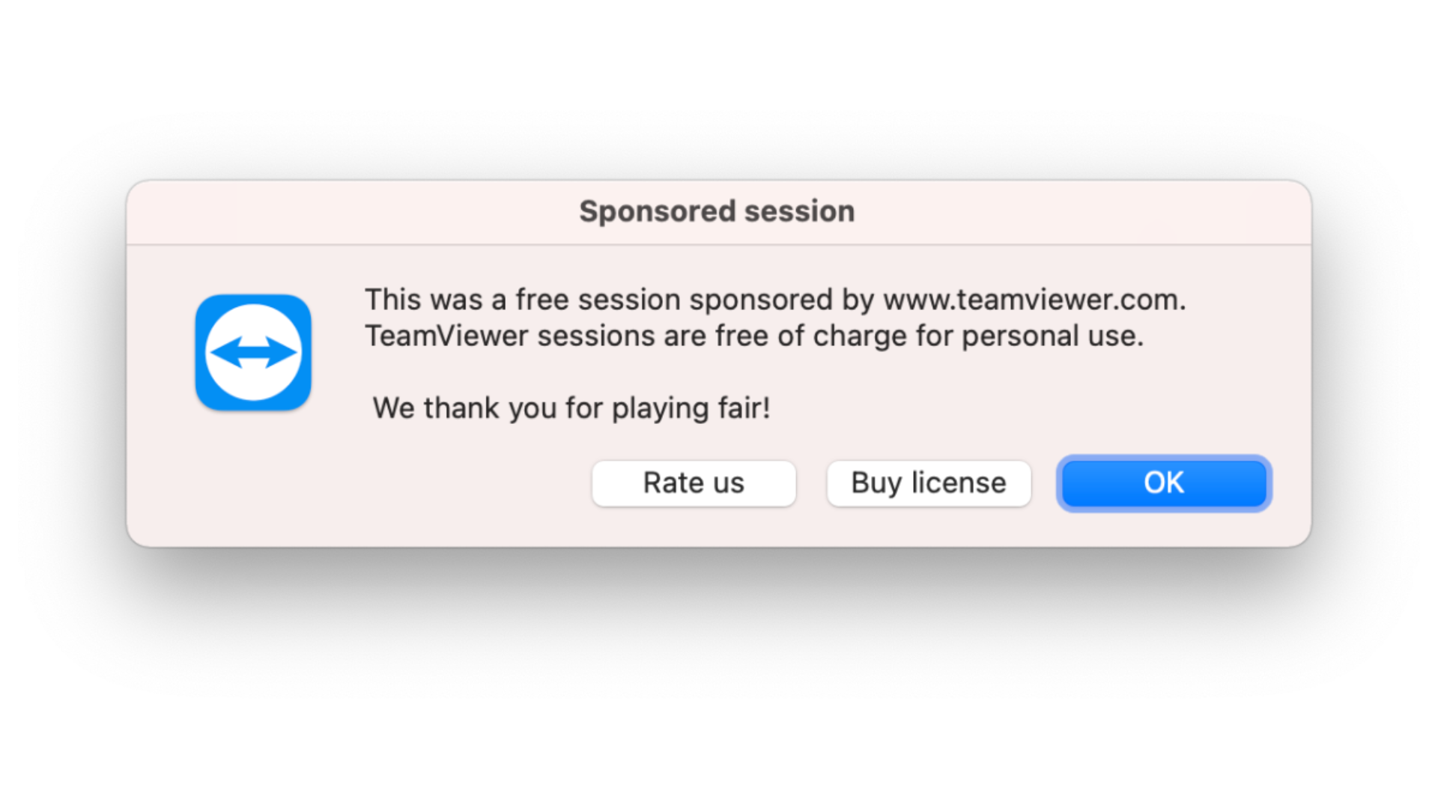This screenshot has width=1438, height=809.
Task: Click the double-arrow symbol inside the logo
Action: point(253,352)
